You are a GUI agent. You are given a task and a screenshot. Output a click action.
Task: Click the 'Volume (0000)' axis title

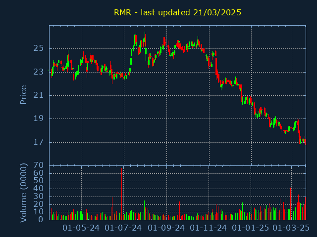point(23,193)
